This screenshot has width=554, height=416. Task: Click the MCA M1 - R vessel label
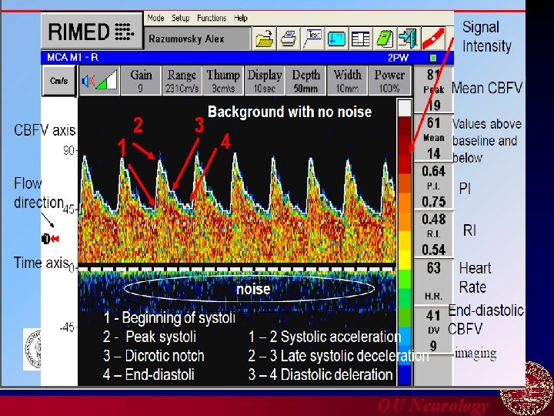pyautogui.click(x=72, y=57)
